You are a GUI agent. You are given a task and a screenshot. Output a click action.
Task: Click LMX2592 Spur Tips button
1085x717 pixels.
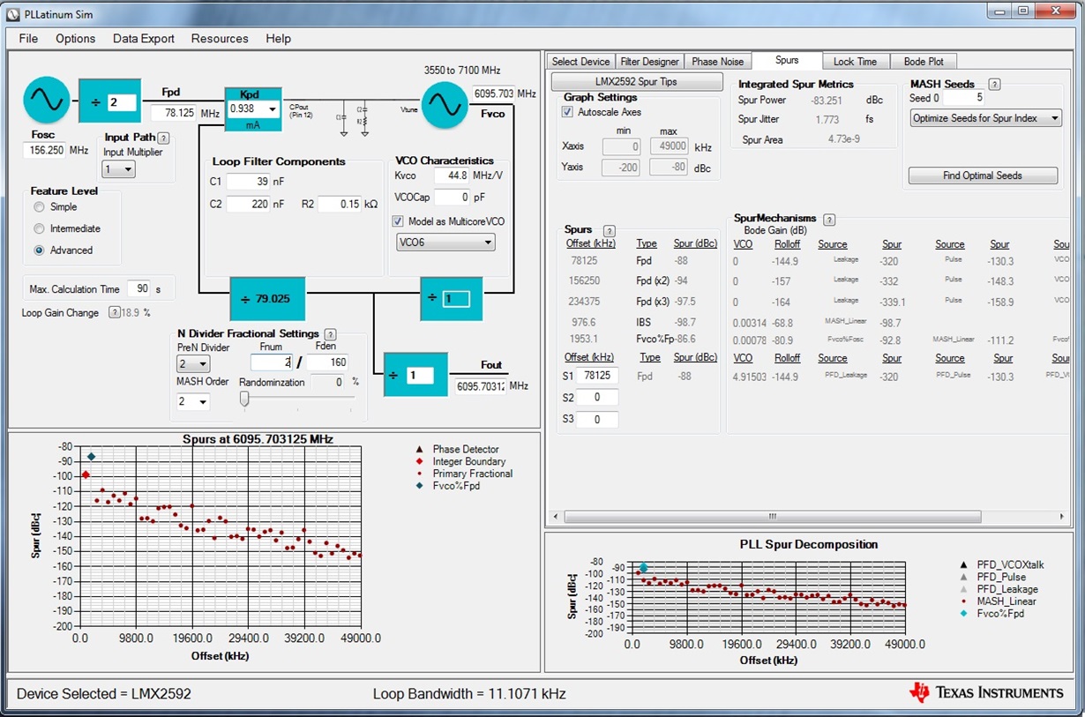(637, 82)
